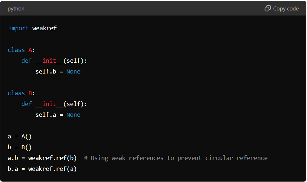Viewport: 307px width, 182px height.
Task: Click the self.b assignment text
Action: click(46, 71)
